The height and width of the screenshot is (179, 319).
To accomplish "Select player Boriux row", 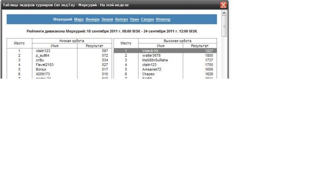I will (x=59, y=70).
